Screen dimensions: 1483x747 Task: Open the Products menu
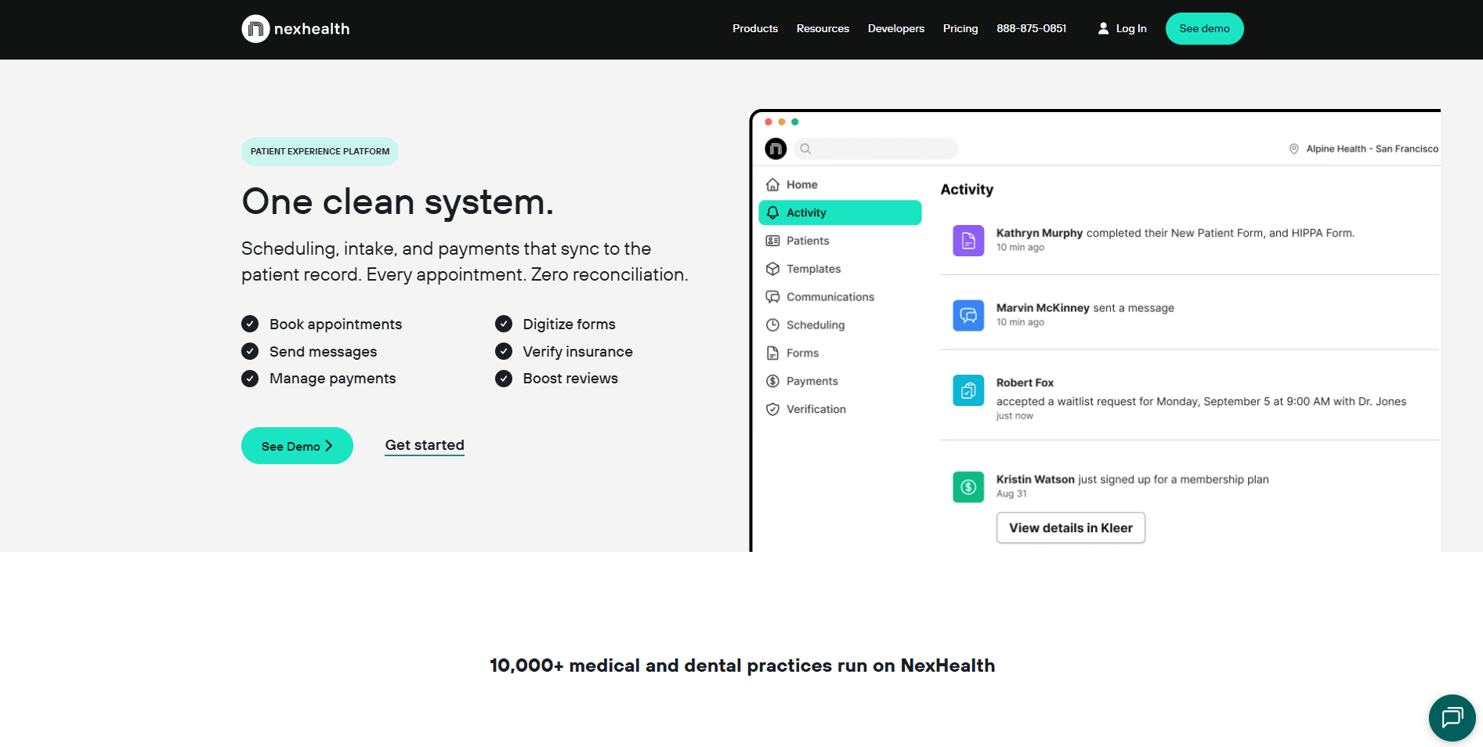pyautogui.click(x=755, y=28)
